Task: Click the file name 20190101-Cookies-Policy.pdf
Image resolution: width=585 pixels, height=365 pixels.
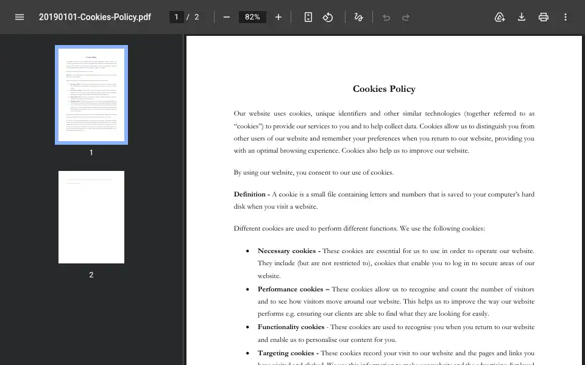Action: [95, 17]
